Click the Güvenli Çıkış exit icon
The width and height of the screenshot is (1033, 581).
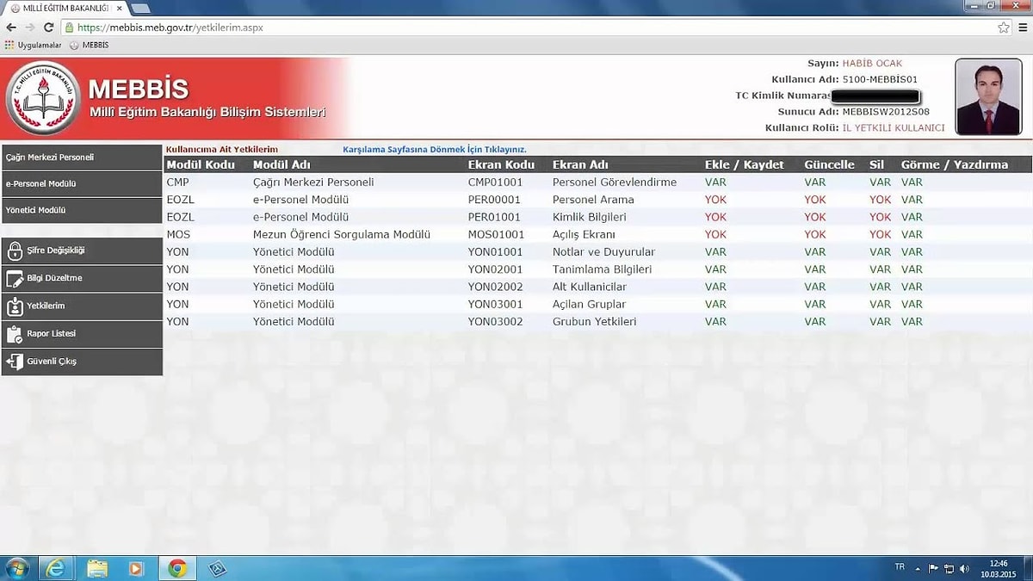pyautogui.click(x=14, y=362)
